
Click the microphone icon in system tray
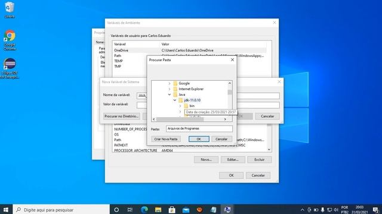(322, 210)
